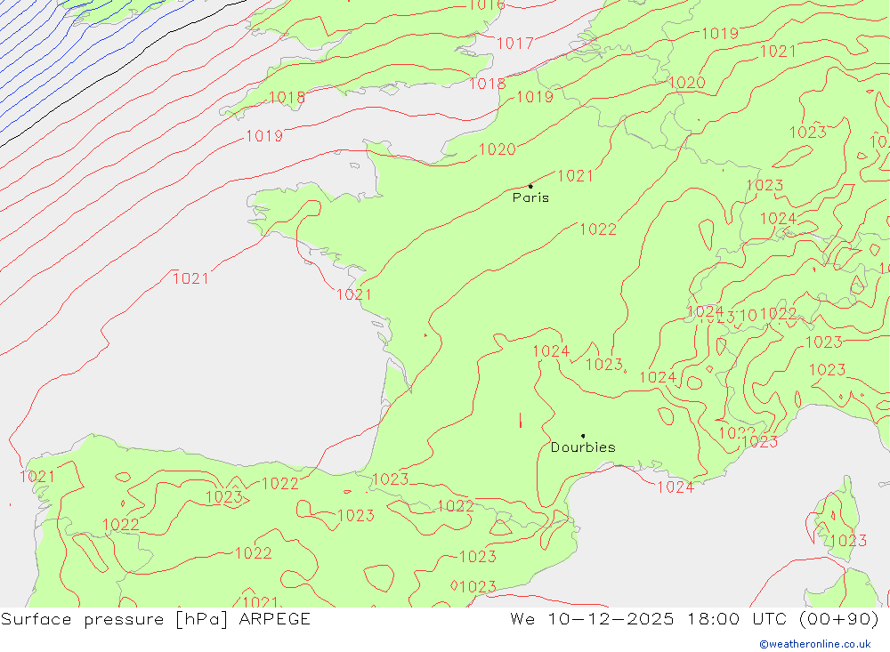
Task: Click the 'We 10-12-2025 18:00 UTC (00+90)' timestamp
Action: [x=695, y=619]
